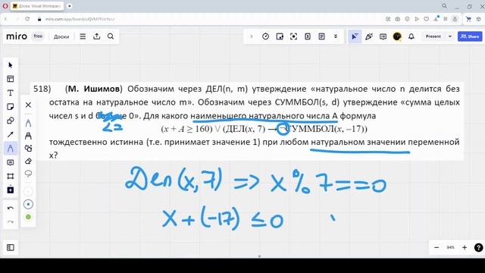
Task: Zoom out with the minus button
Action: pos(436,247)
